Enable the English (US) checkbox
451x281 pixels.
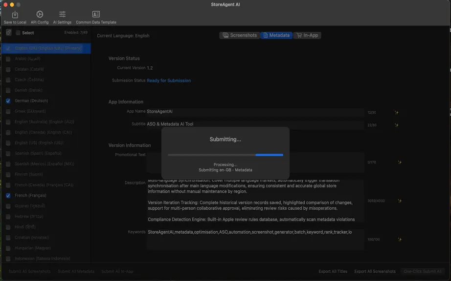(x=8, y=143)
